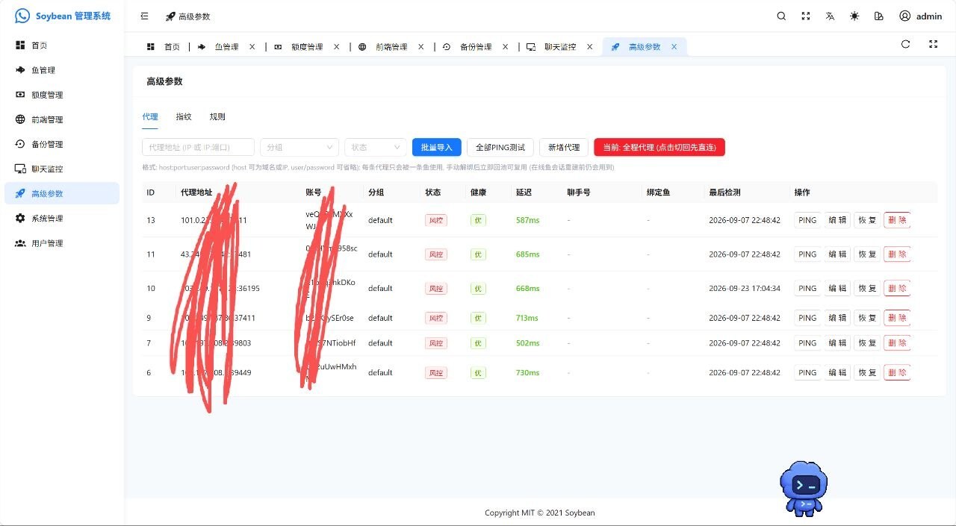PING the proxy with ID 10
The height and width of the screenshot is (526, 956).
807,288
